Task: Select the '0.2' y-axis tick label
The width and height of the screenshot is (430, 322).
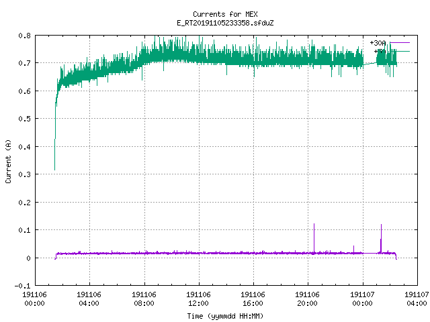Action: [24, 203]
